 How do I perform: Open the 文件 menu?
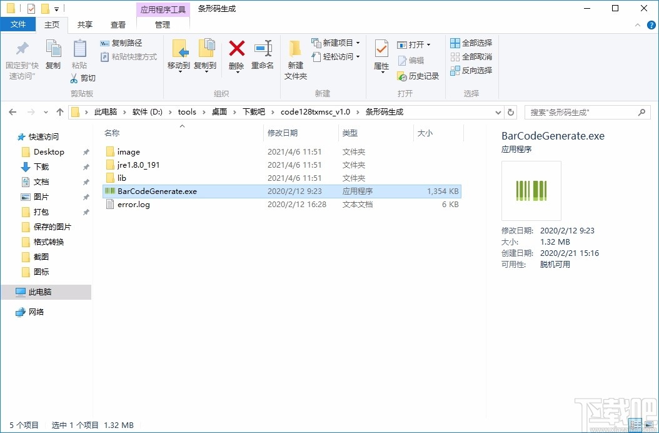[19, 24]
